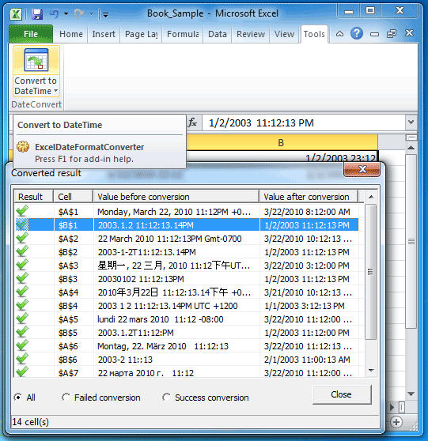Click the zoom in plus icon

click(396, 422)
